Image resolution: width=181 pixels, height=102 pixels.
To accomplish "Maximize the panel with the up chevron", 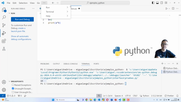I will point(173,63).
